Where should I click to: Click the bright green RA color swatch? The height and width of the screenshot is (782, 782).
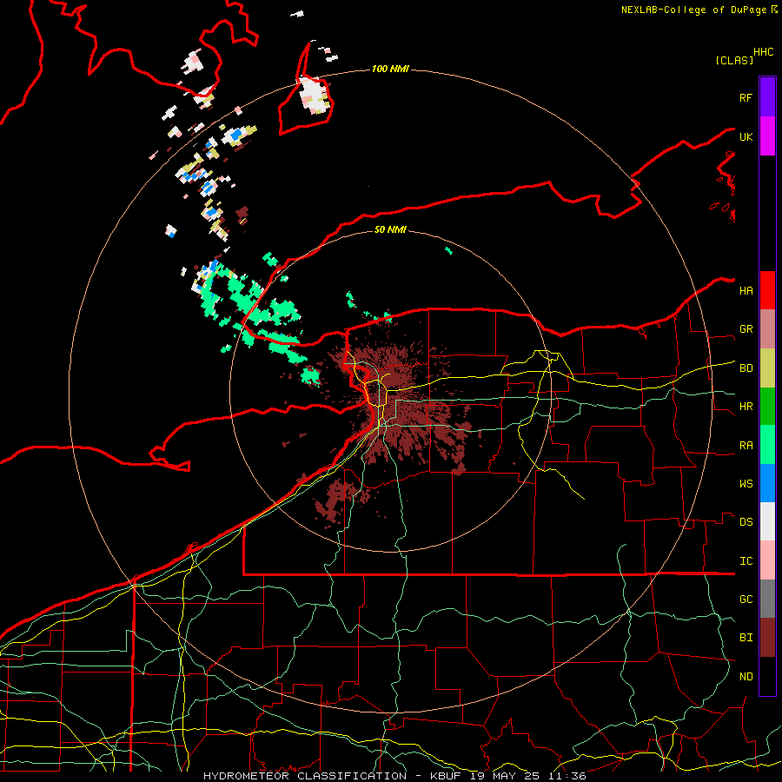[767, 445]
